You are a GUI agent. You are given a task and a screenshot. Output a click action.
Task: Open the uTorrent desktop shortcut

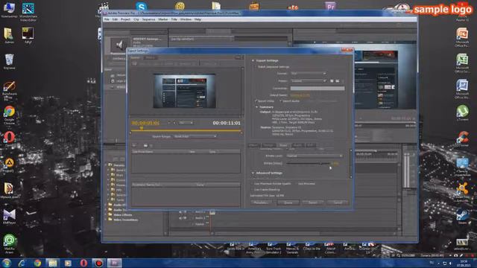point(462,113)
